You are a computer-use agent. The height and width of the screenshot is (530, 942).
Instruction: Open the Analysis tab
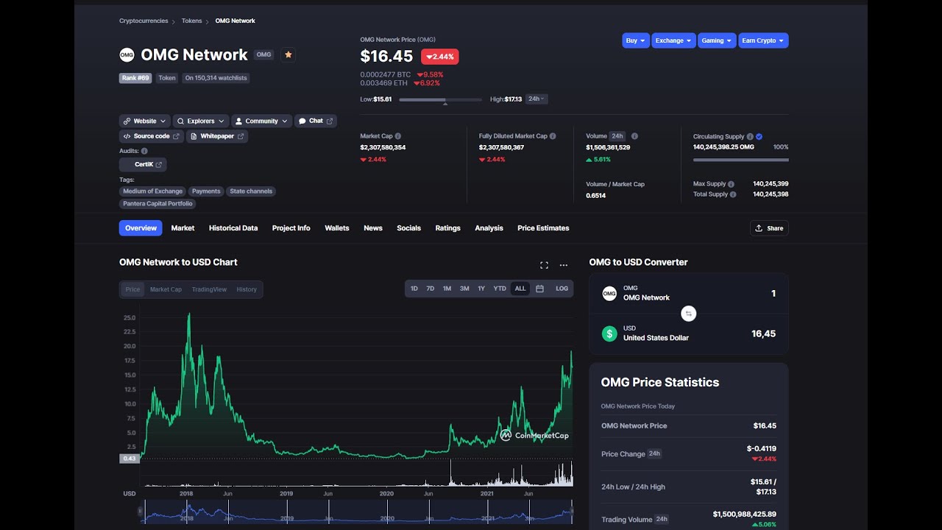tap(489, 228)
